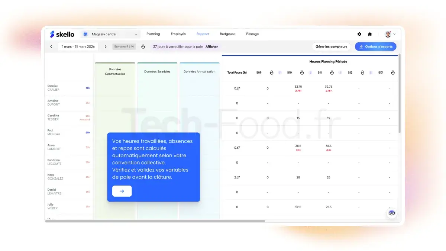Screen dimensions: 446x251
Task: Click the Skello logo
Action: pyautogui.click(x=62, y=34)
